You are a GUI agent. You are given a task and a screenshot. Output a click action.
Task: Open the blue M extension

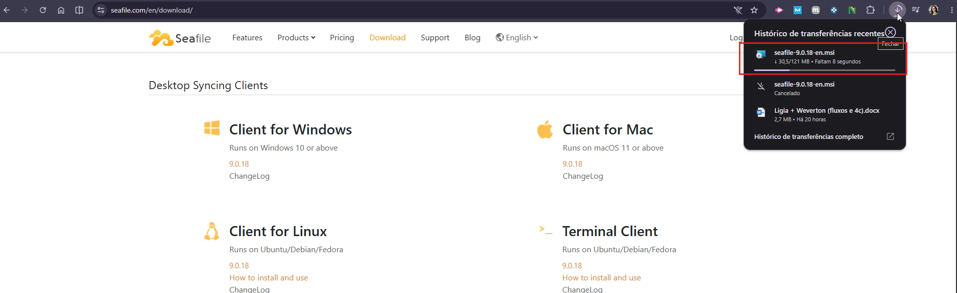coord(798,10)
